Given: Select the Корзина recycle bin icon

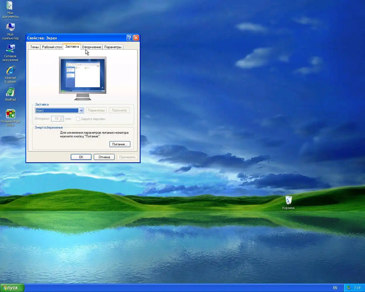Looking at the screenshot, I should click(288, 202).
